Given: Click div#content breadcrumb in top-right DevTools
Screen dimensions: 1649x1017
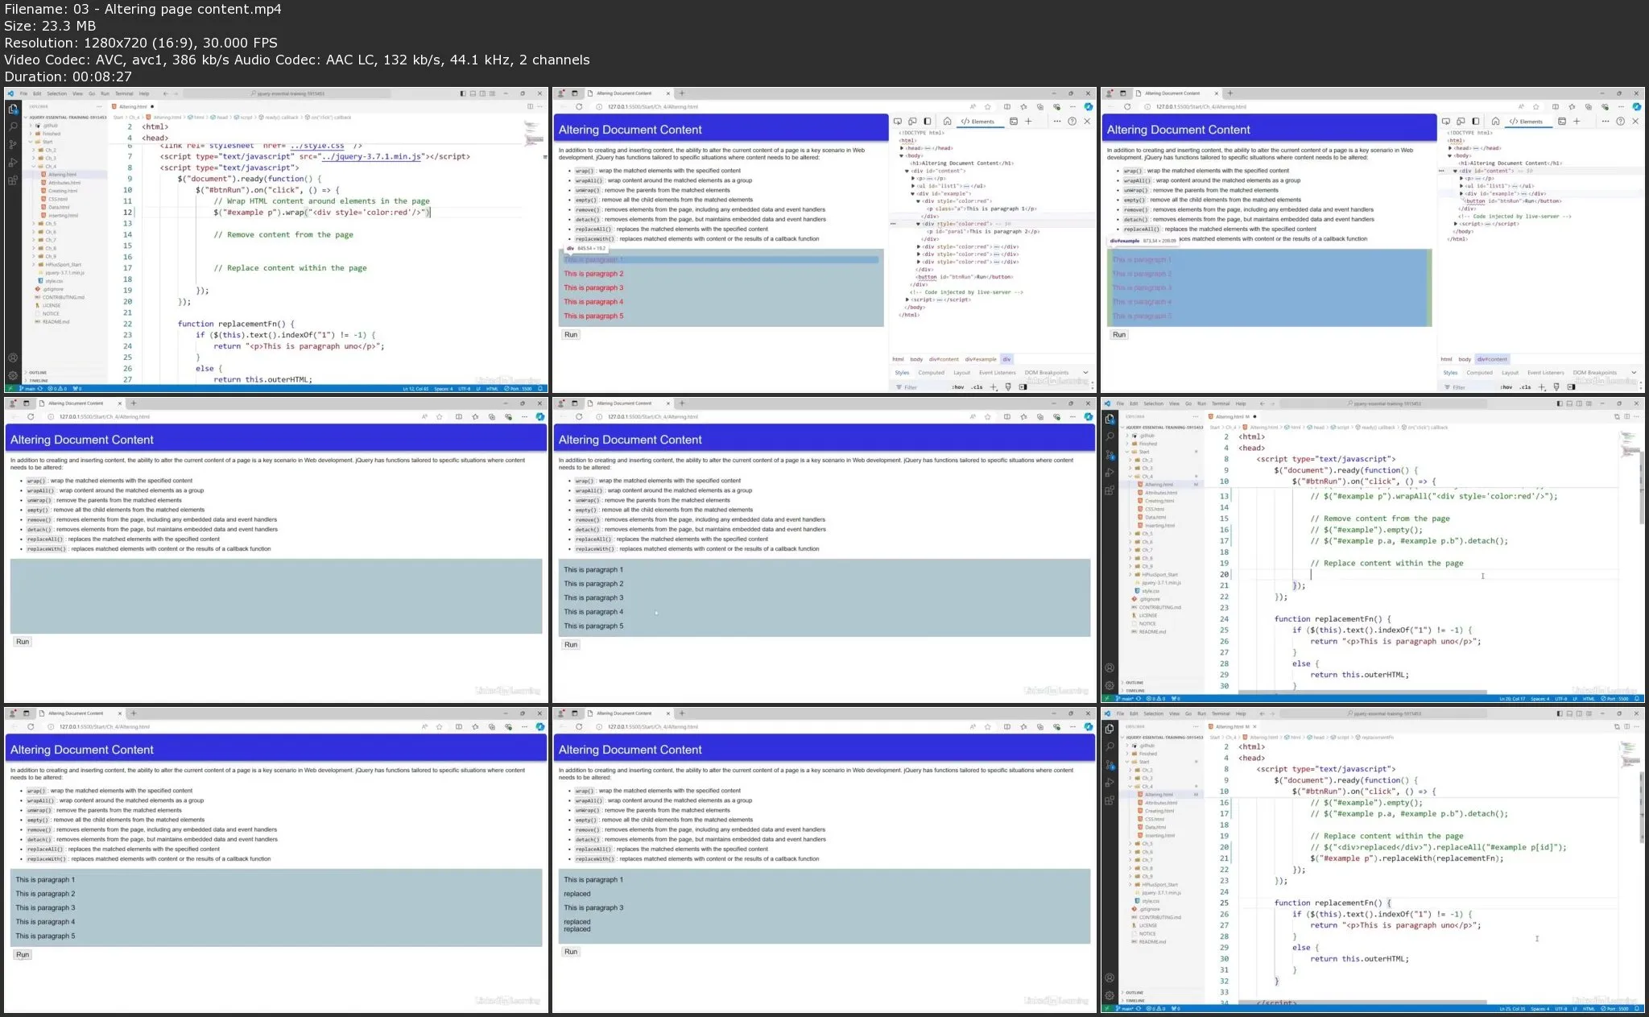Looking at the screenshot, I should pyautogui.click(x=1493, y=359).
